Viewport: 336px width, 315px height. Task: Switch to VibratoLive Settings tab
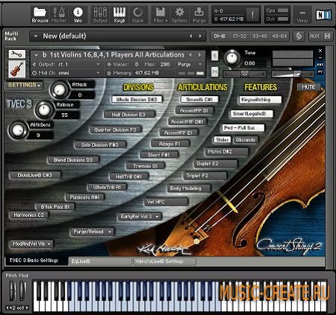click(164, 261)
